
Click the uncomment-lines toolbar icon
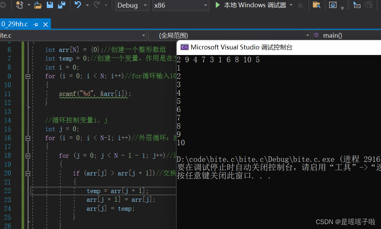click(x=369, y=5)
